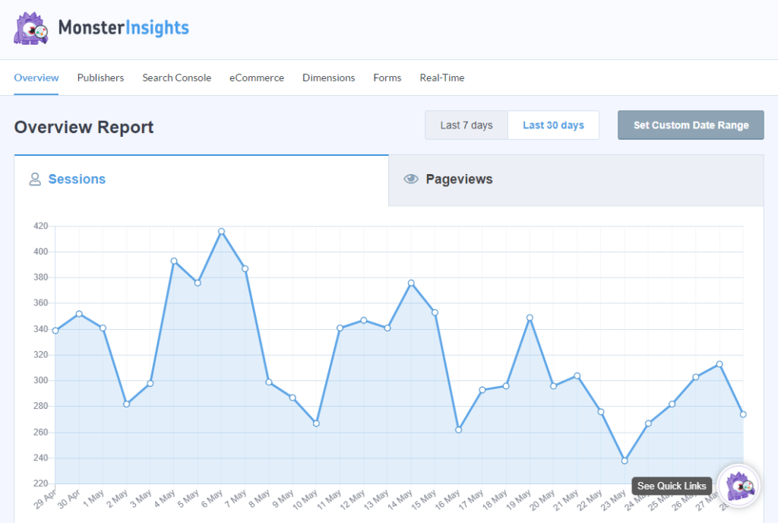Open the Publishers report
Viewport: 778px width, 523px height.
click(x=100, y=78)
